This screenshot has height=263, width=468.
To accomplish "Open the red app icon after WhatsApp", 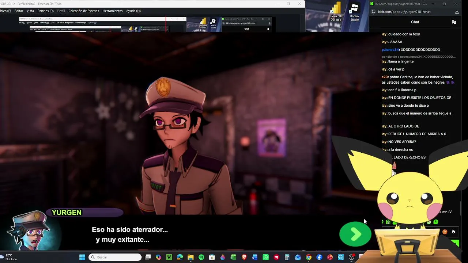I will point(276,257).
